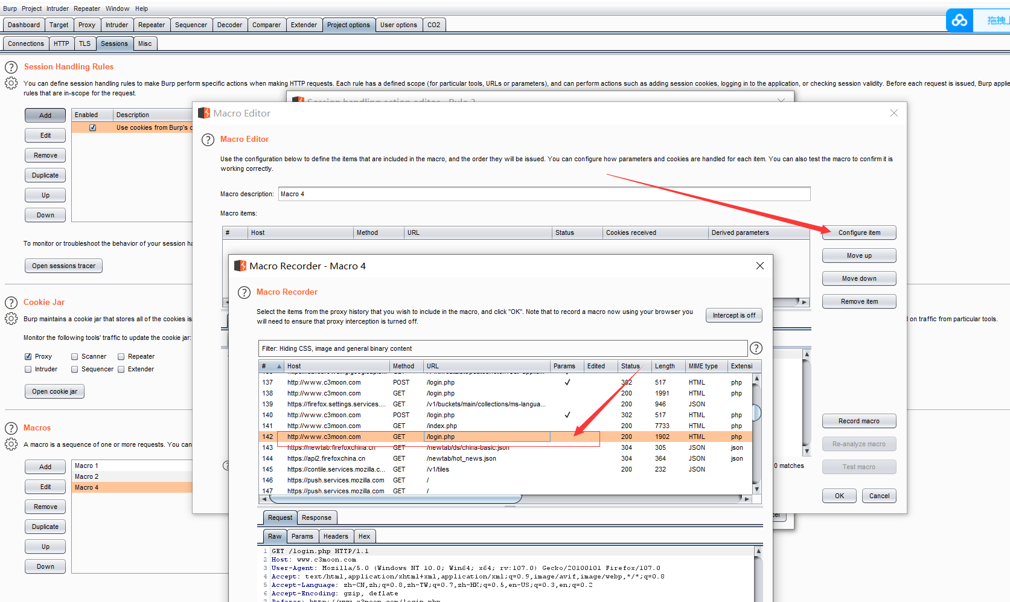Click Cookies received column header in Macro Editor

click(x=656, y=232)
